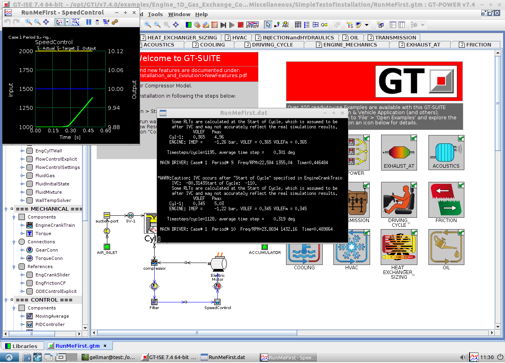
Task: Click the zoom region magnifier in SpeedControl plot
Action: 75,22
